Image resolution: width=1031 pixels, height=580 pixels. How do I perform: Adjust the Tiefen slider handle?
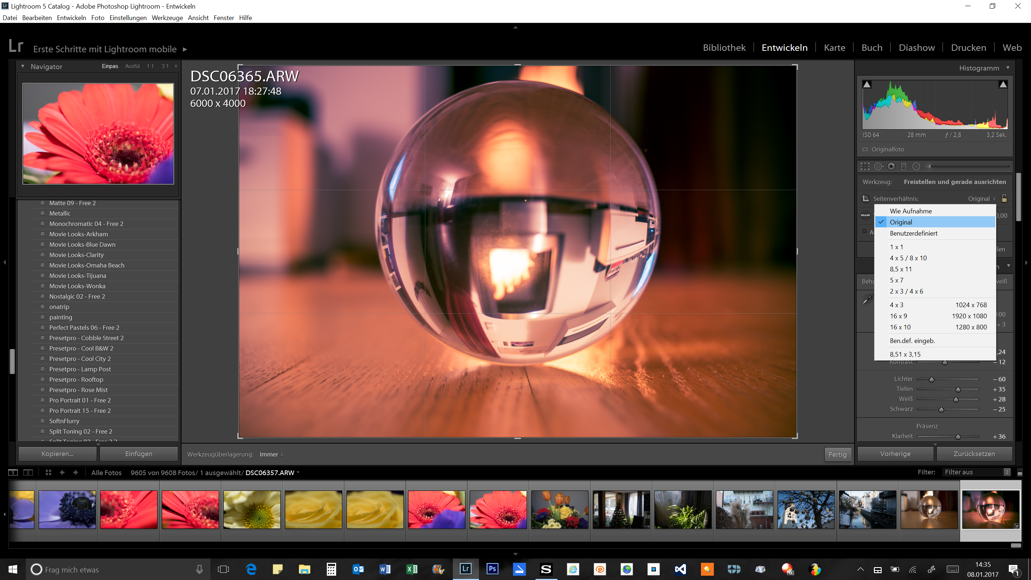pos(958,389)
